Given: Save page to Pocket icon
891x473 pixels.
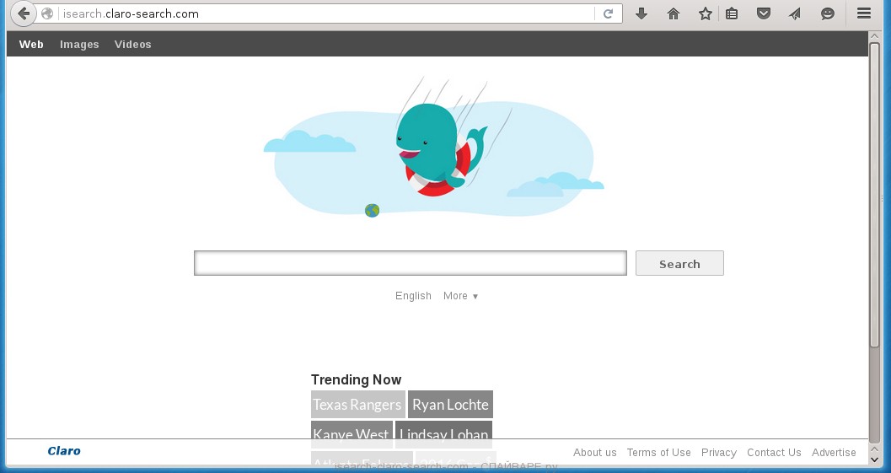Looking at the screenshot, I should pos(764,13).
